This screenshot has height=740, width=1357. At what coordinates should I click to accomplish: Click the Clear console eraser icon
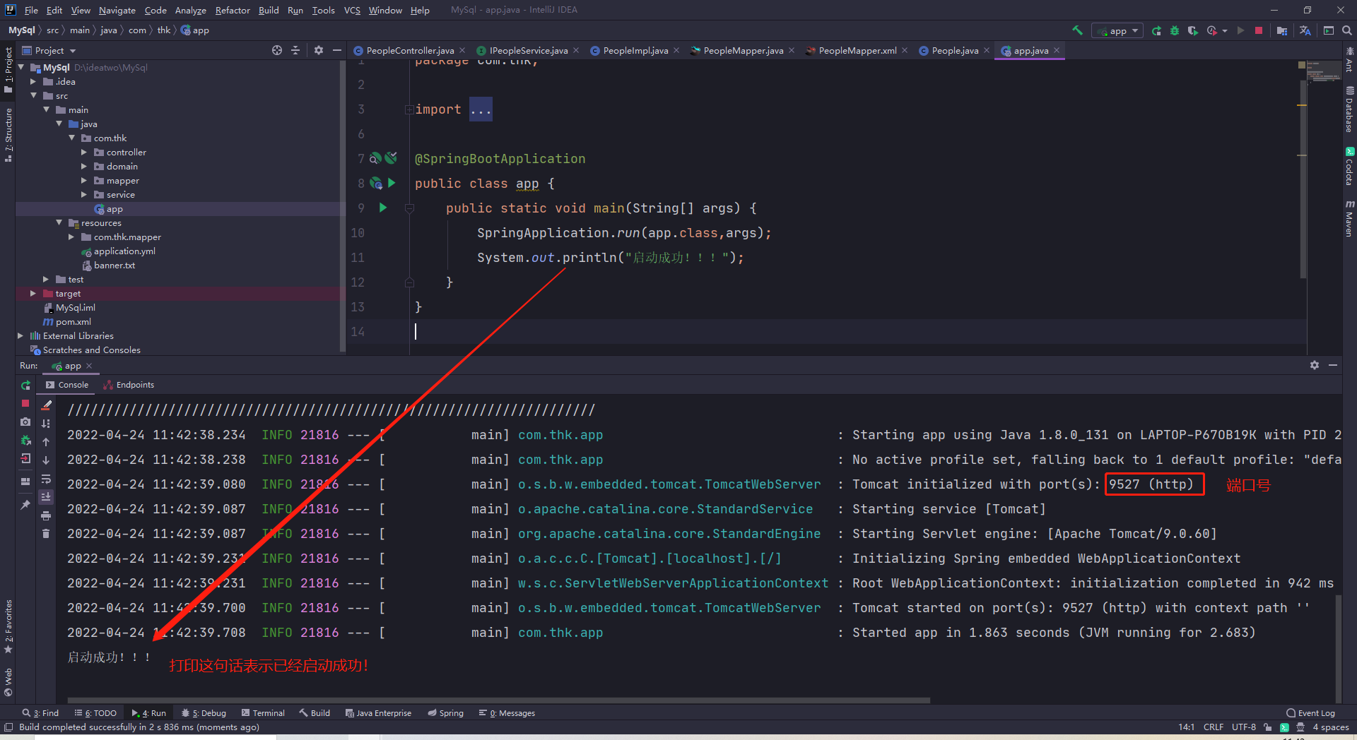click(46, 405)
